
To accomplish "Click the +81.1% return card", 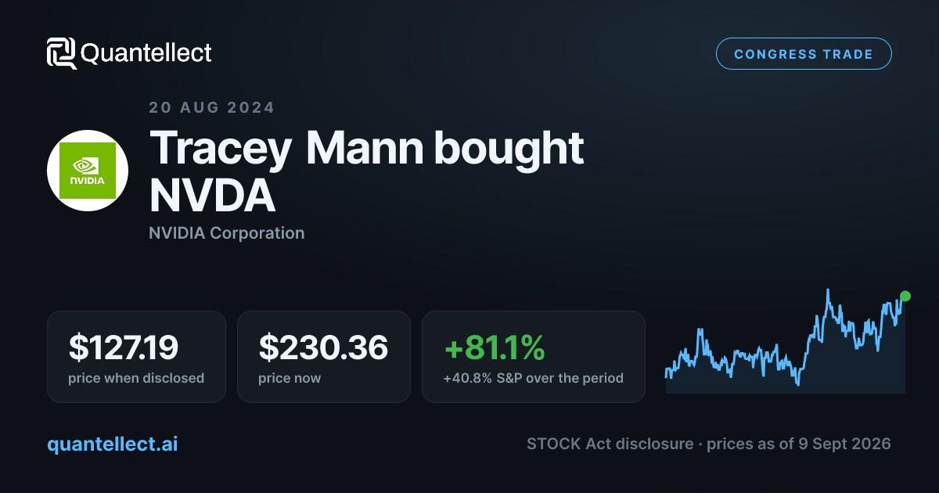I will click(534, 357).
